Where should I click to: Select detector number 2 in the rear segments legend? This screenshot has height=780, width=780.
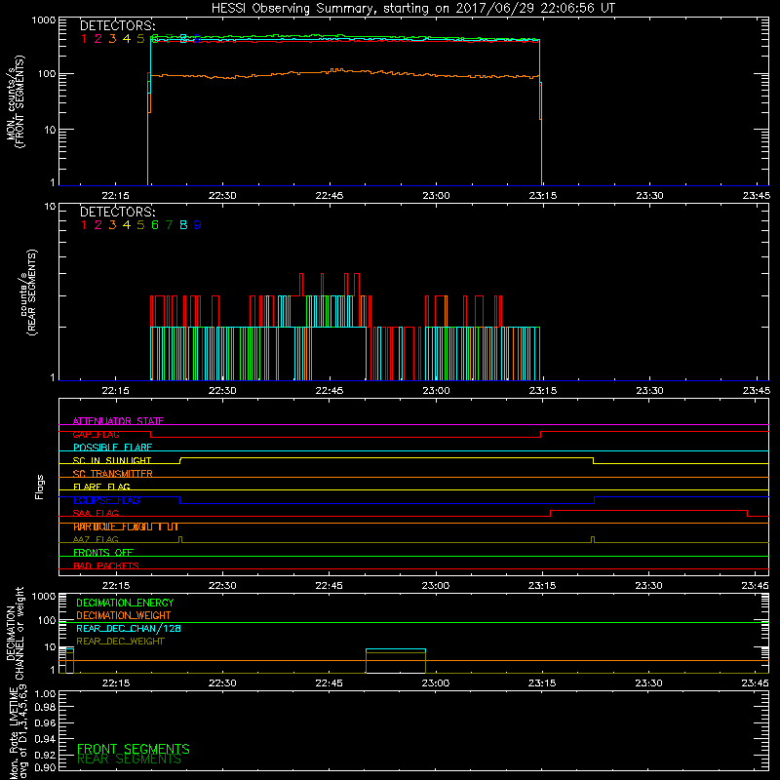tap(98, 225)
